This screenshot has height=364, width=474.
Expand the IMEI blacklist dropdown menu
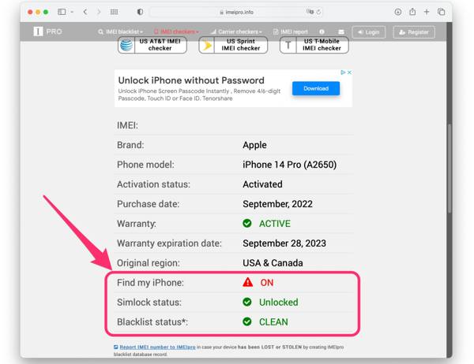coord(120,32)
